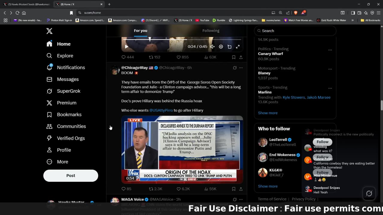Viewport: 383px width, 215px height.
Task: Switch to the For you tab
Action: pos(141,31)
